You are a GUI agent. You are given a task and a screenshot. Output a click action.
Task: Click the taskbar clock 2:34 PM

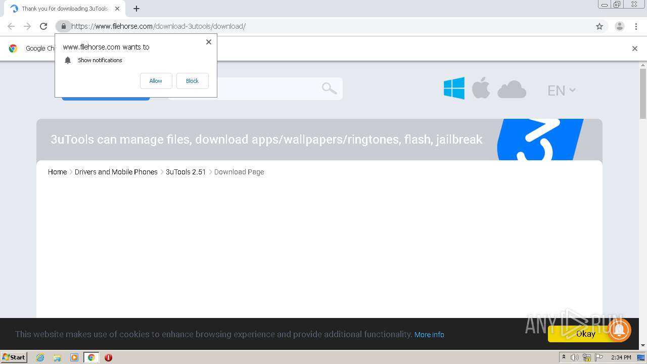tap(621, 357)
